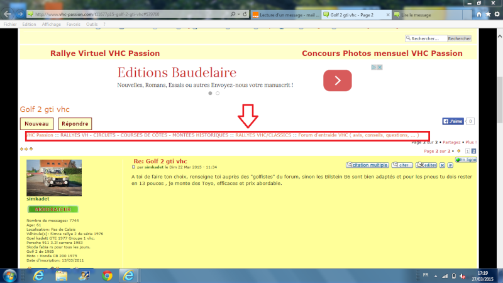Open 'RALLYES VH - CIRCUITS - COURSES DE CÔTES' breadcrumb
The width and height of the screenshot is (503, 283).
pyautogui.click(x=145, y=135)
